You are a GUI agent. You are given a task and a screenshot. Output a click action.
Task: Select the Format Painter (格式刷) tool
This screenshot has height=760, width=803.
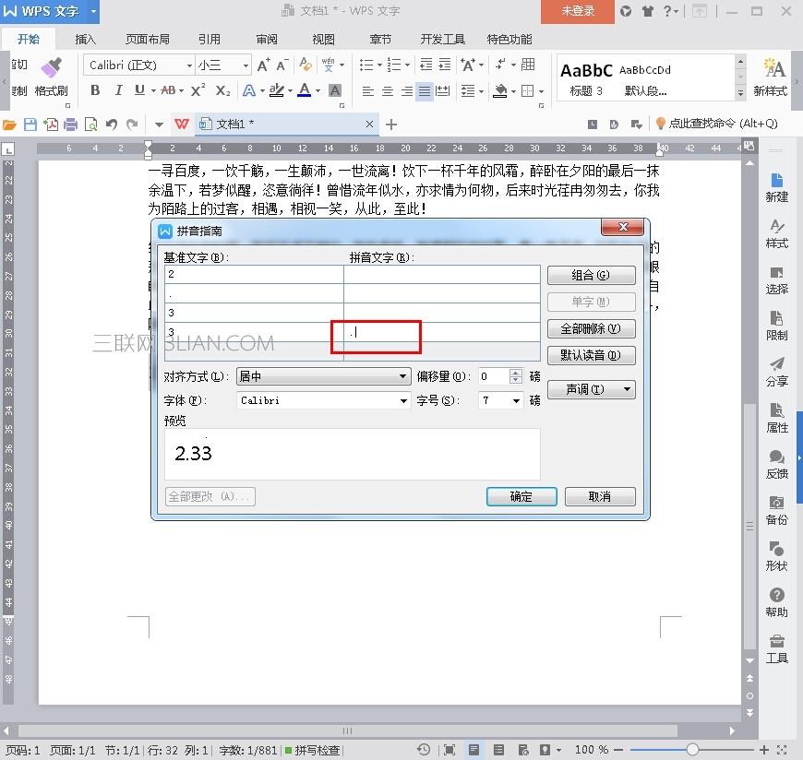pyautogui.click(x=51, y=76)
